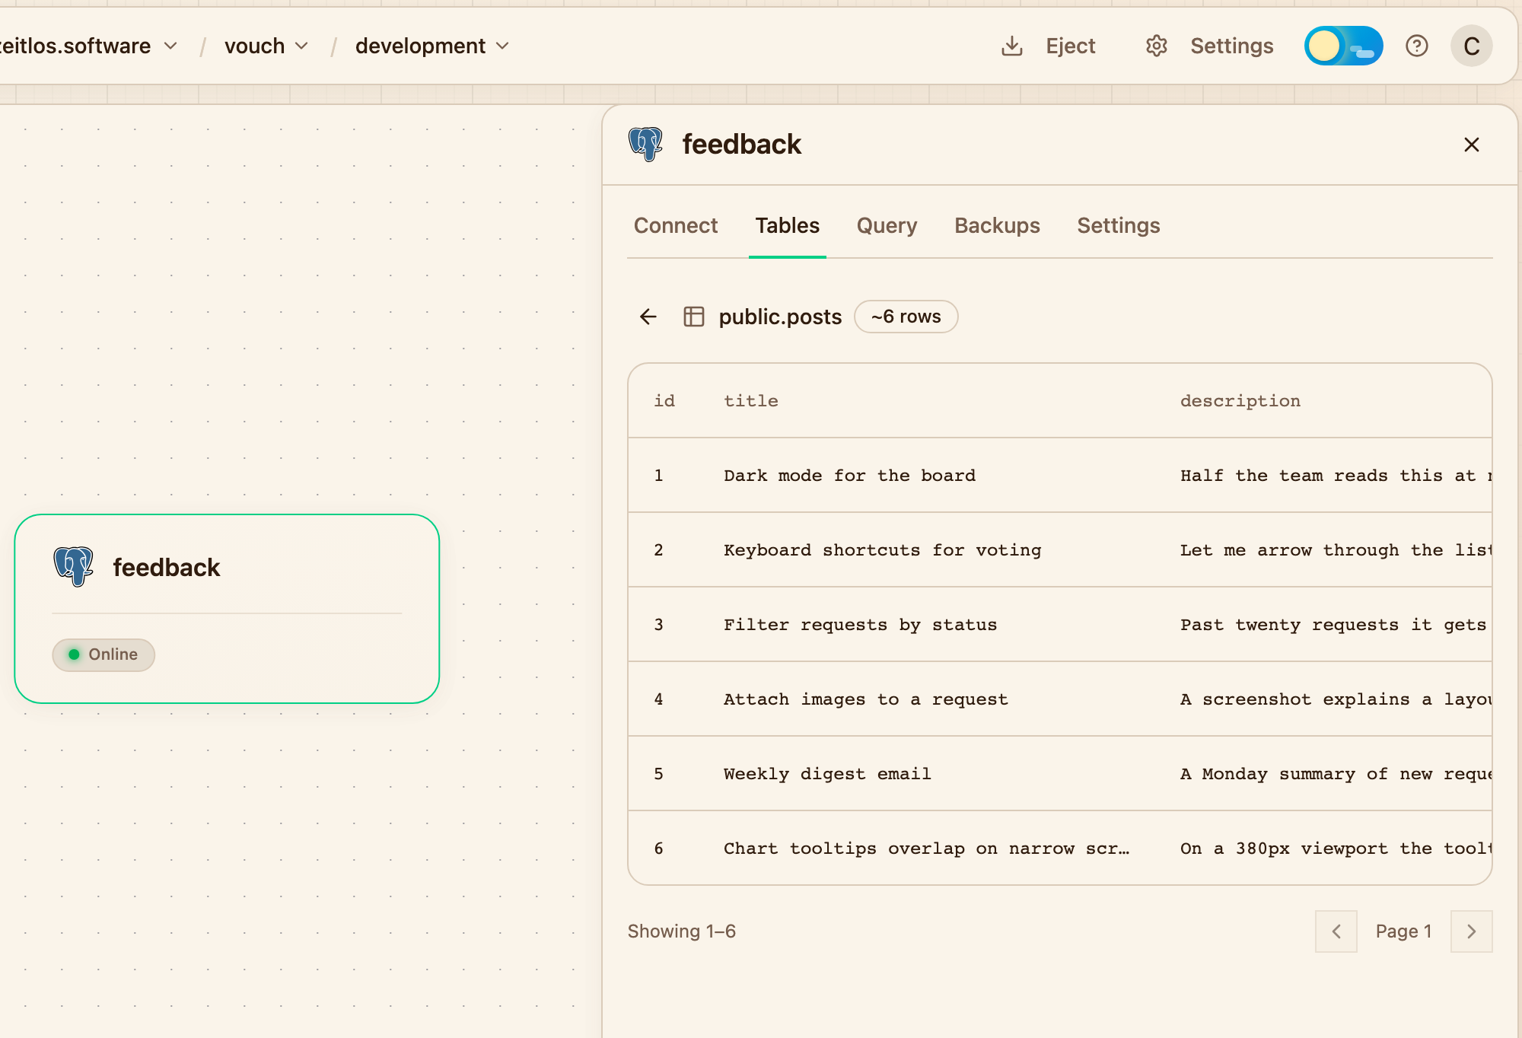Toggle the light/dark theme switch
This screenshot has width=1522, height=1038.
tap(1343, 46)
